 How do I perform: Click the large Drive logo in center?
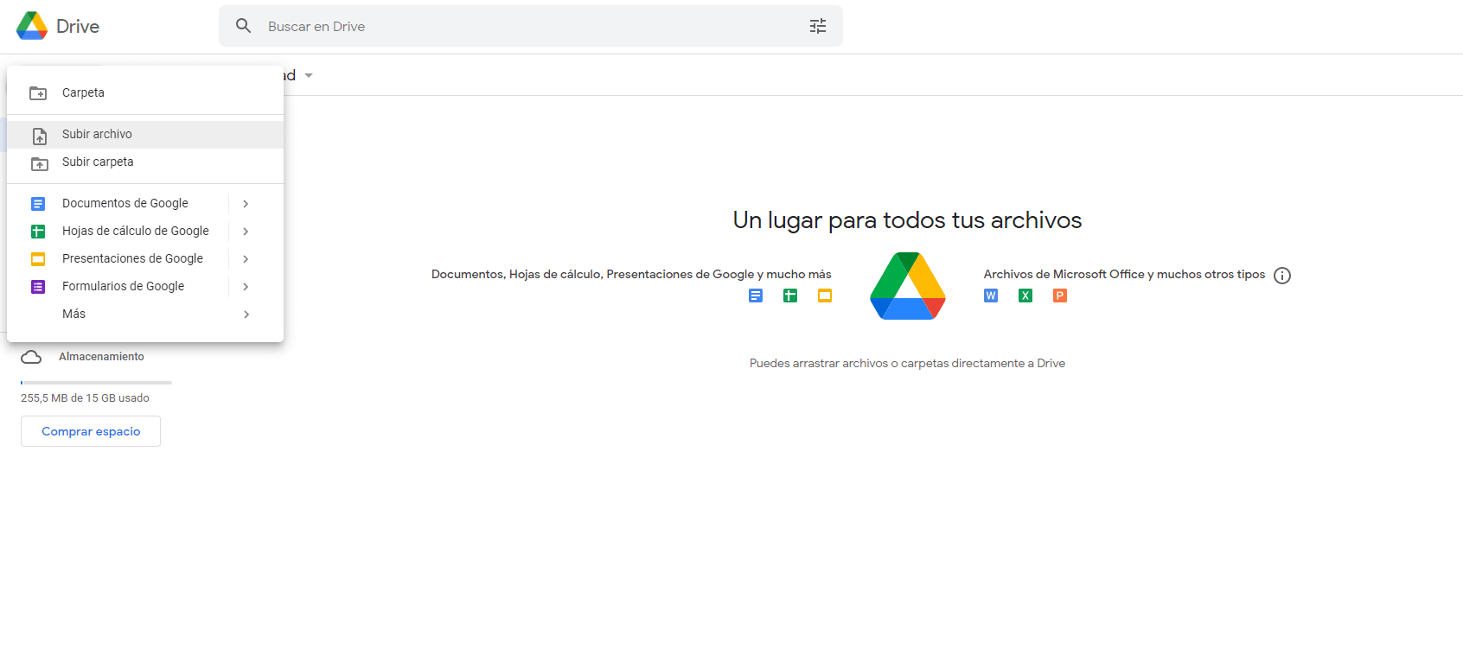click(x=908, y=286)
